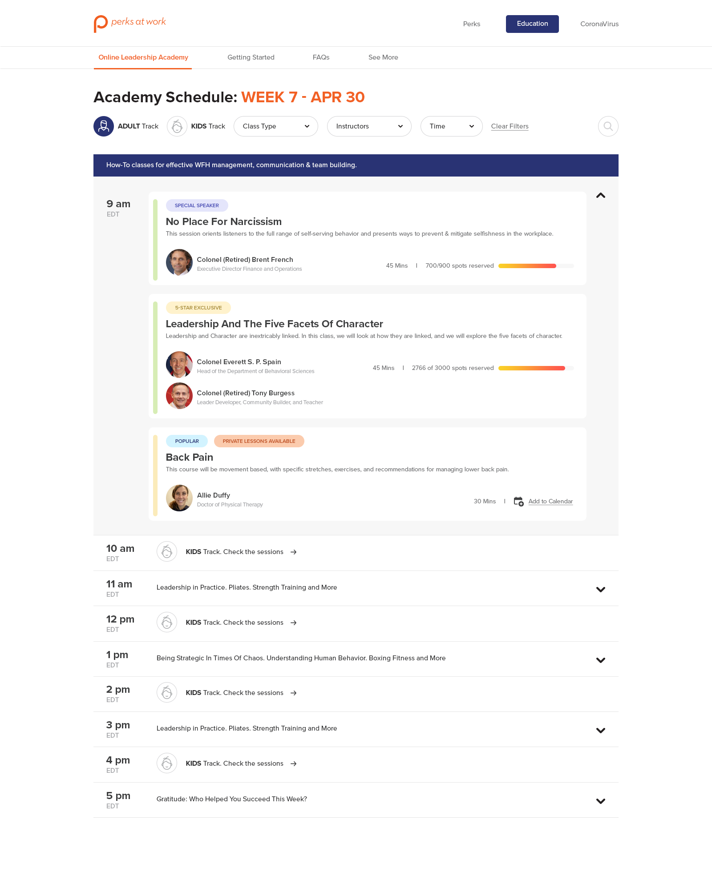Open the Time filter dropdown
This screenshot has width=712, height=884.
coord(451,126)
